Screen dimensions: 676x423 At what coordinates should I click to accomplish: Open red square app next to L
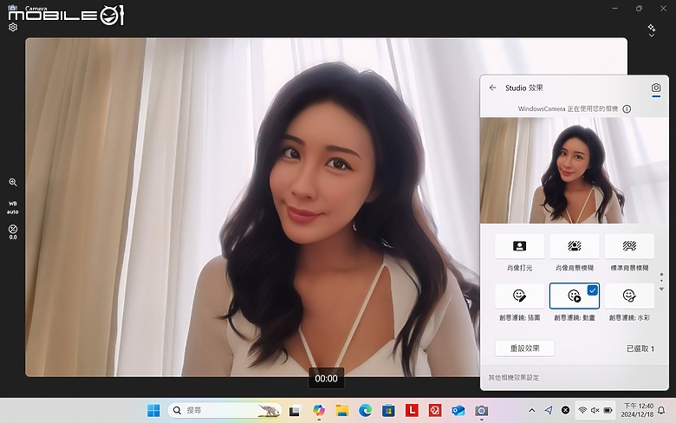(x=434, y=411)
